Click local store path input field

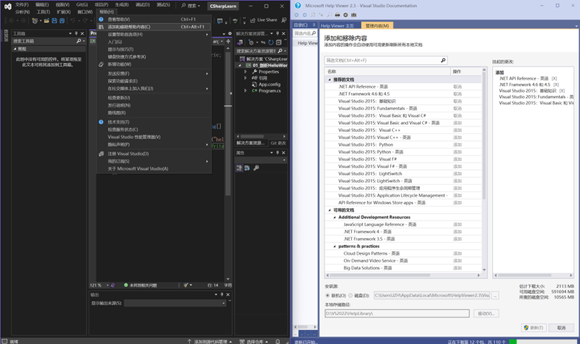click(x=397, y=314)
